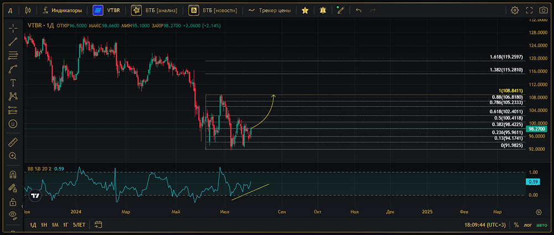The width and height of the screenshot is (554, 235).
Task: Select the 1Н date range
Action: tap(44, 224)
